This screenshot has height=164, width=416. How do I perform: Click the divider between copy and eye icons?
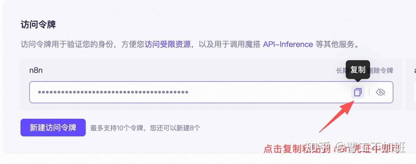(x=369, y=92)
